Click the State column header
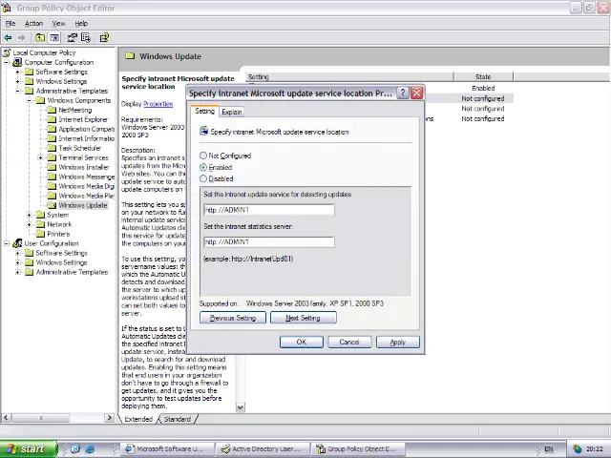The height and width of the screenshot is (458, 611). click(483, 76)
